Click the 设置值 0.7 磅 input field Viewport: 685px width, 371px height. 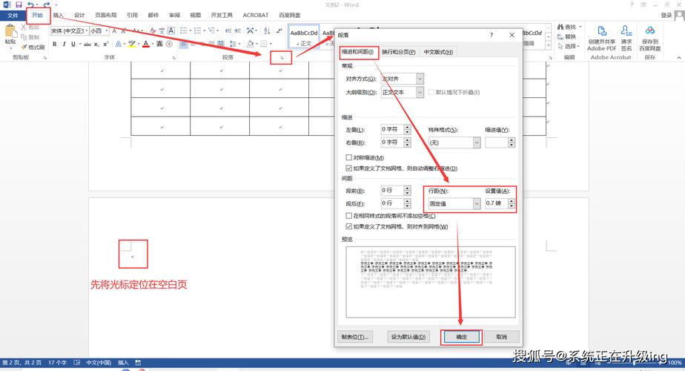click(496, 203)
